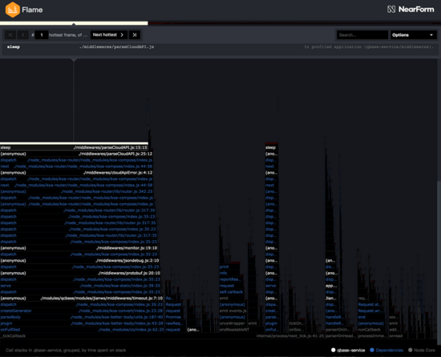Click the Next hottest button
Image resolution: width=441 pixels, height=357 pixels.
click(109, 34)
